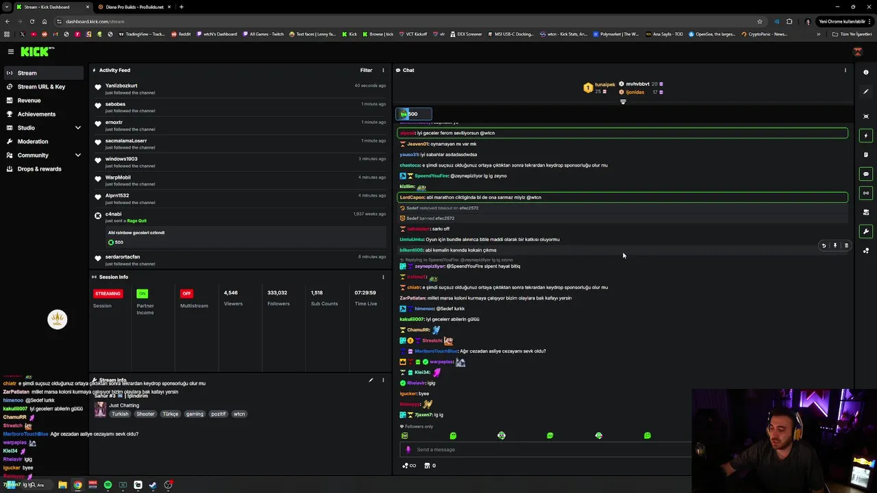Bookmark this page with star icon
Viewport: 877px width, 493px height.
coord(760,21)
